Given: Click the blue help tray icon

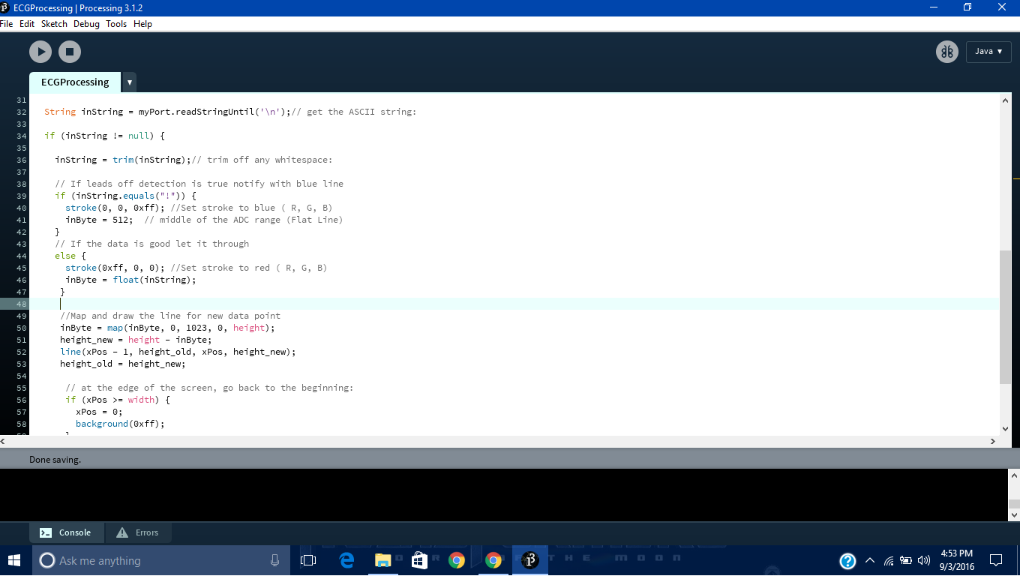Looking at the screenshot, I should [x=847, y=561].
